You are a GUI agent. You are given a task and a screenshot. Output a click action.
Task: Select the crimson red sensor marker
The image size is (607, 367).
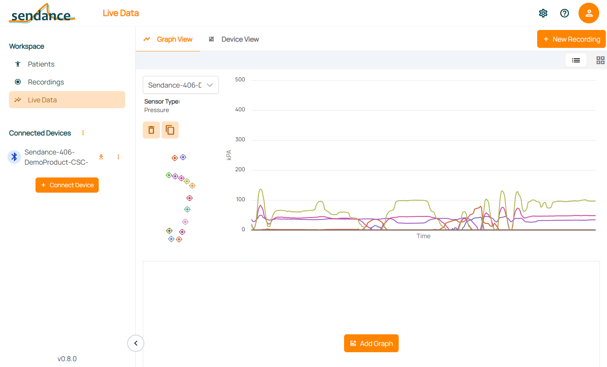[x=190, y=198]
